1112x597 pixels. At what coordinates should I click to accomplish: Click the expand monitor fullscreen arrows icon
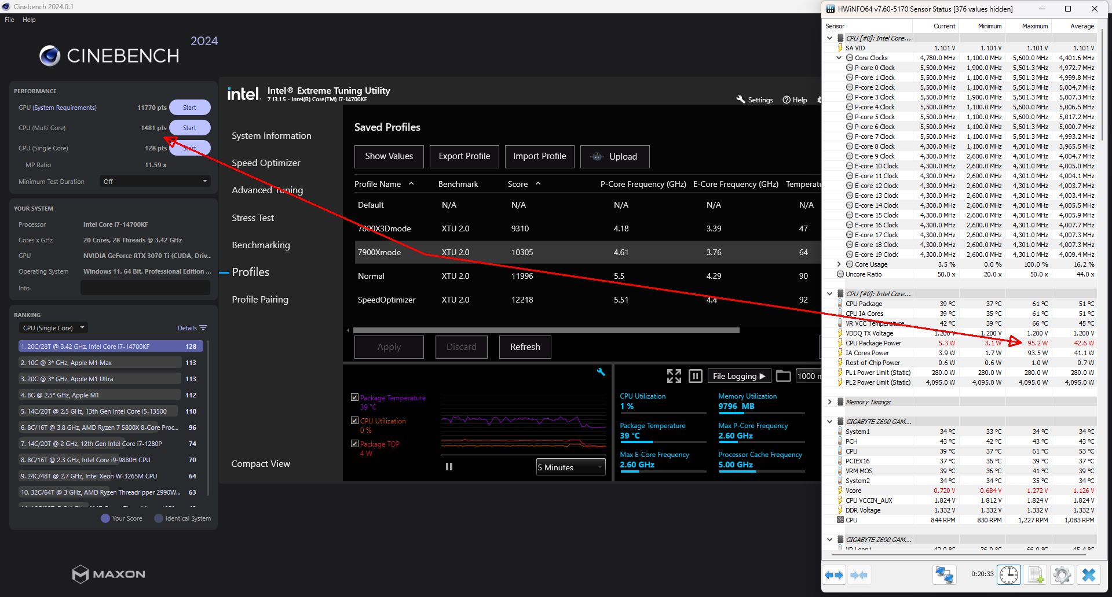pos(674,376)
